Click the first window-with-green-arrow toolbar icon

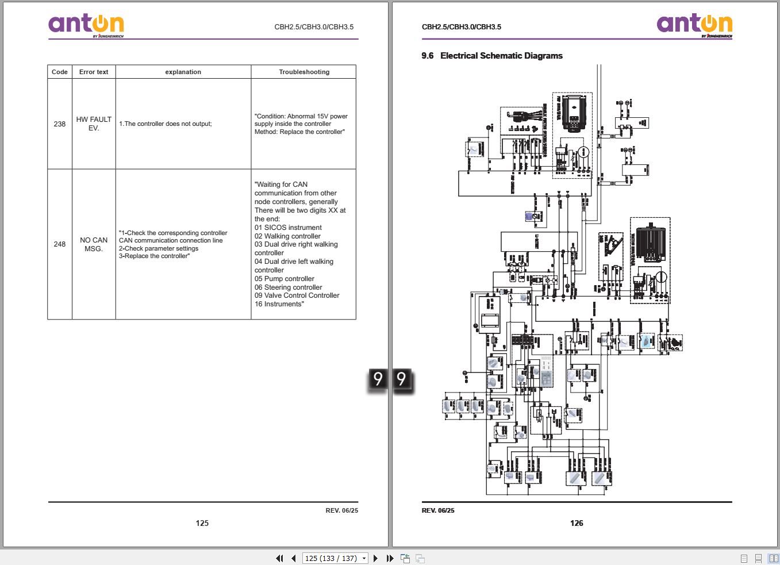(x=405, y=558)
